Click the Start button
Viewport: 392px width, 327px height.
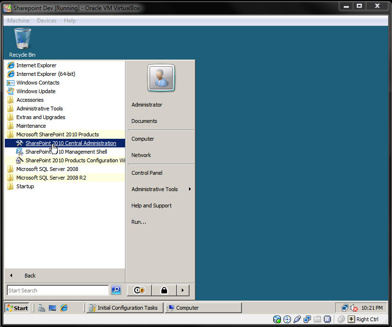click(x=17, y=308)
